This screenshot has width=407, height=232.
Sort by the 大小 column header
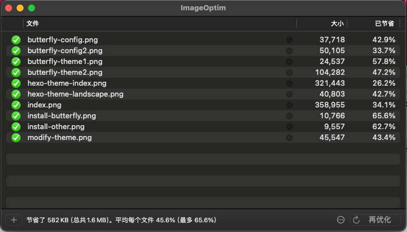322,23
